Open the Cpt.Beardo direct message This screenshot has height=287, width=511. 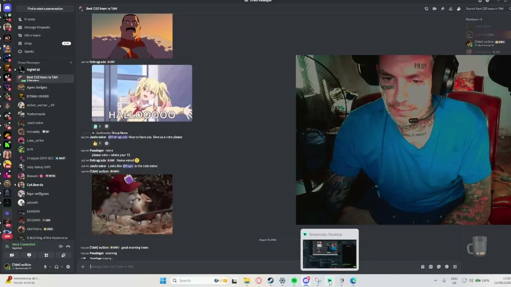(x=45, y=185)
